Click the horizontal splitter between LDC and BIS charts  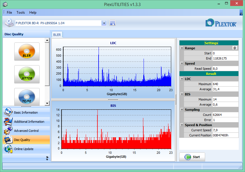(113, 99)
